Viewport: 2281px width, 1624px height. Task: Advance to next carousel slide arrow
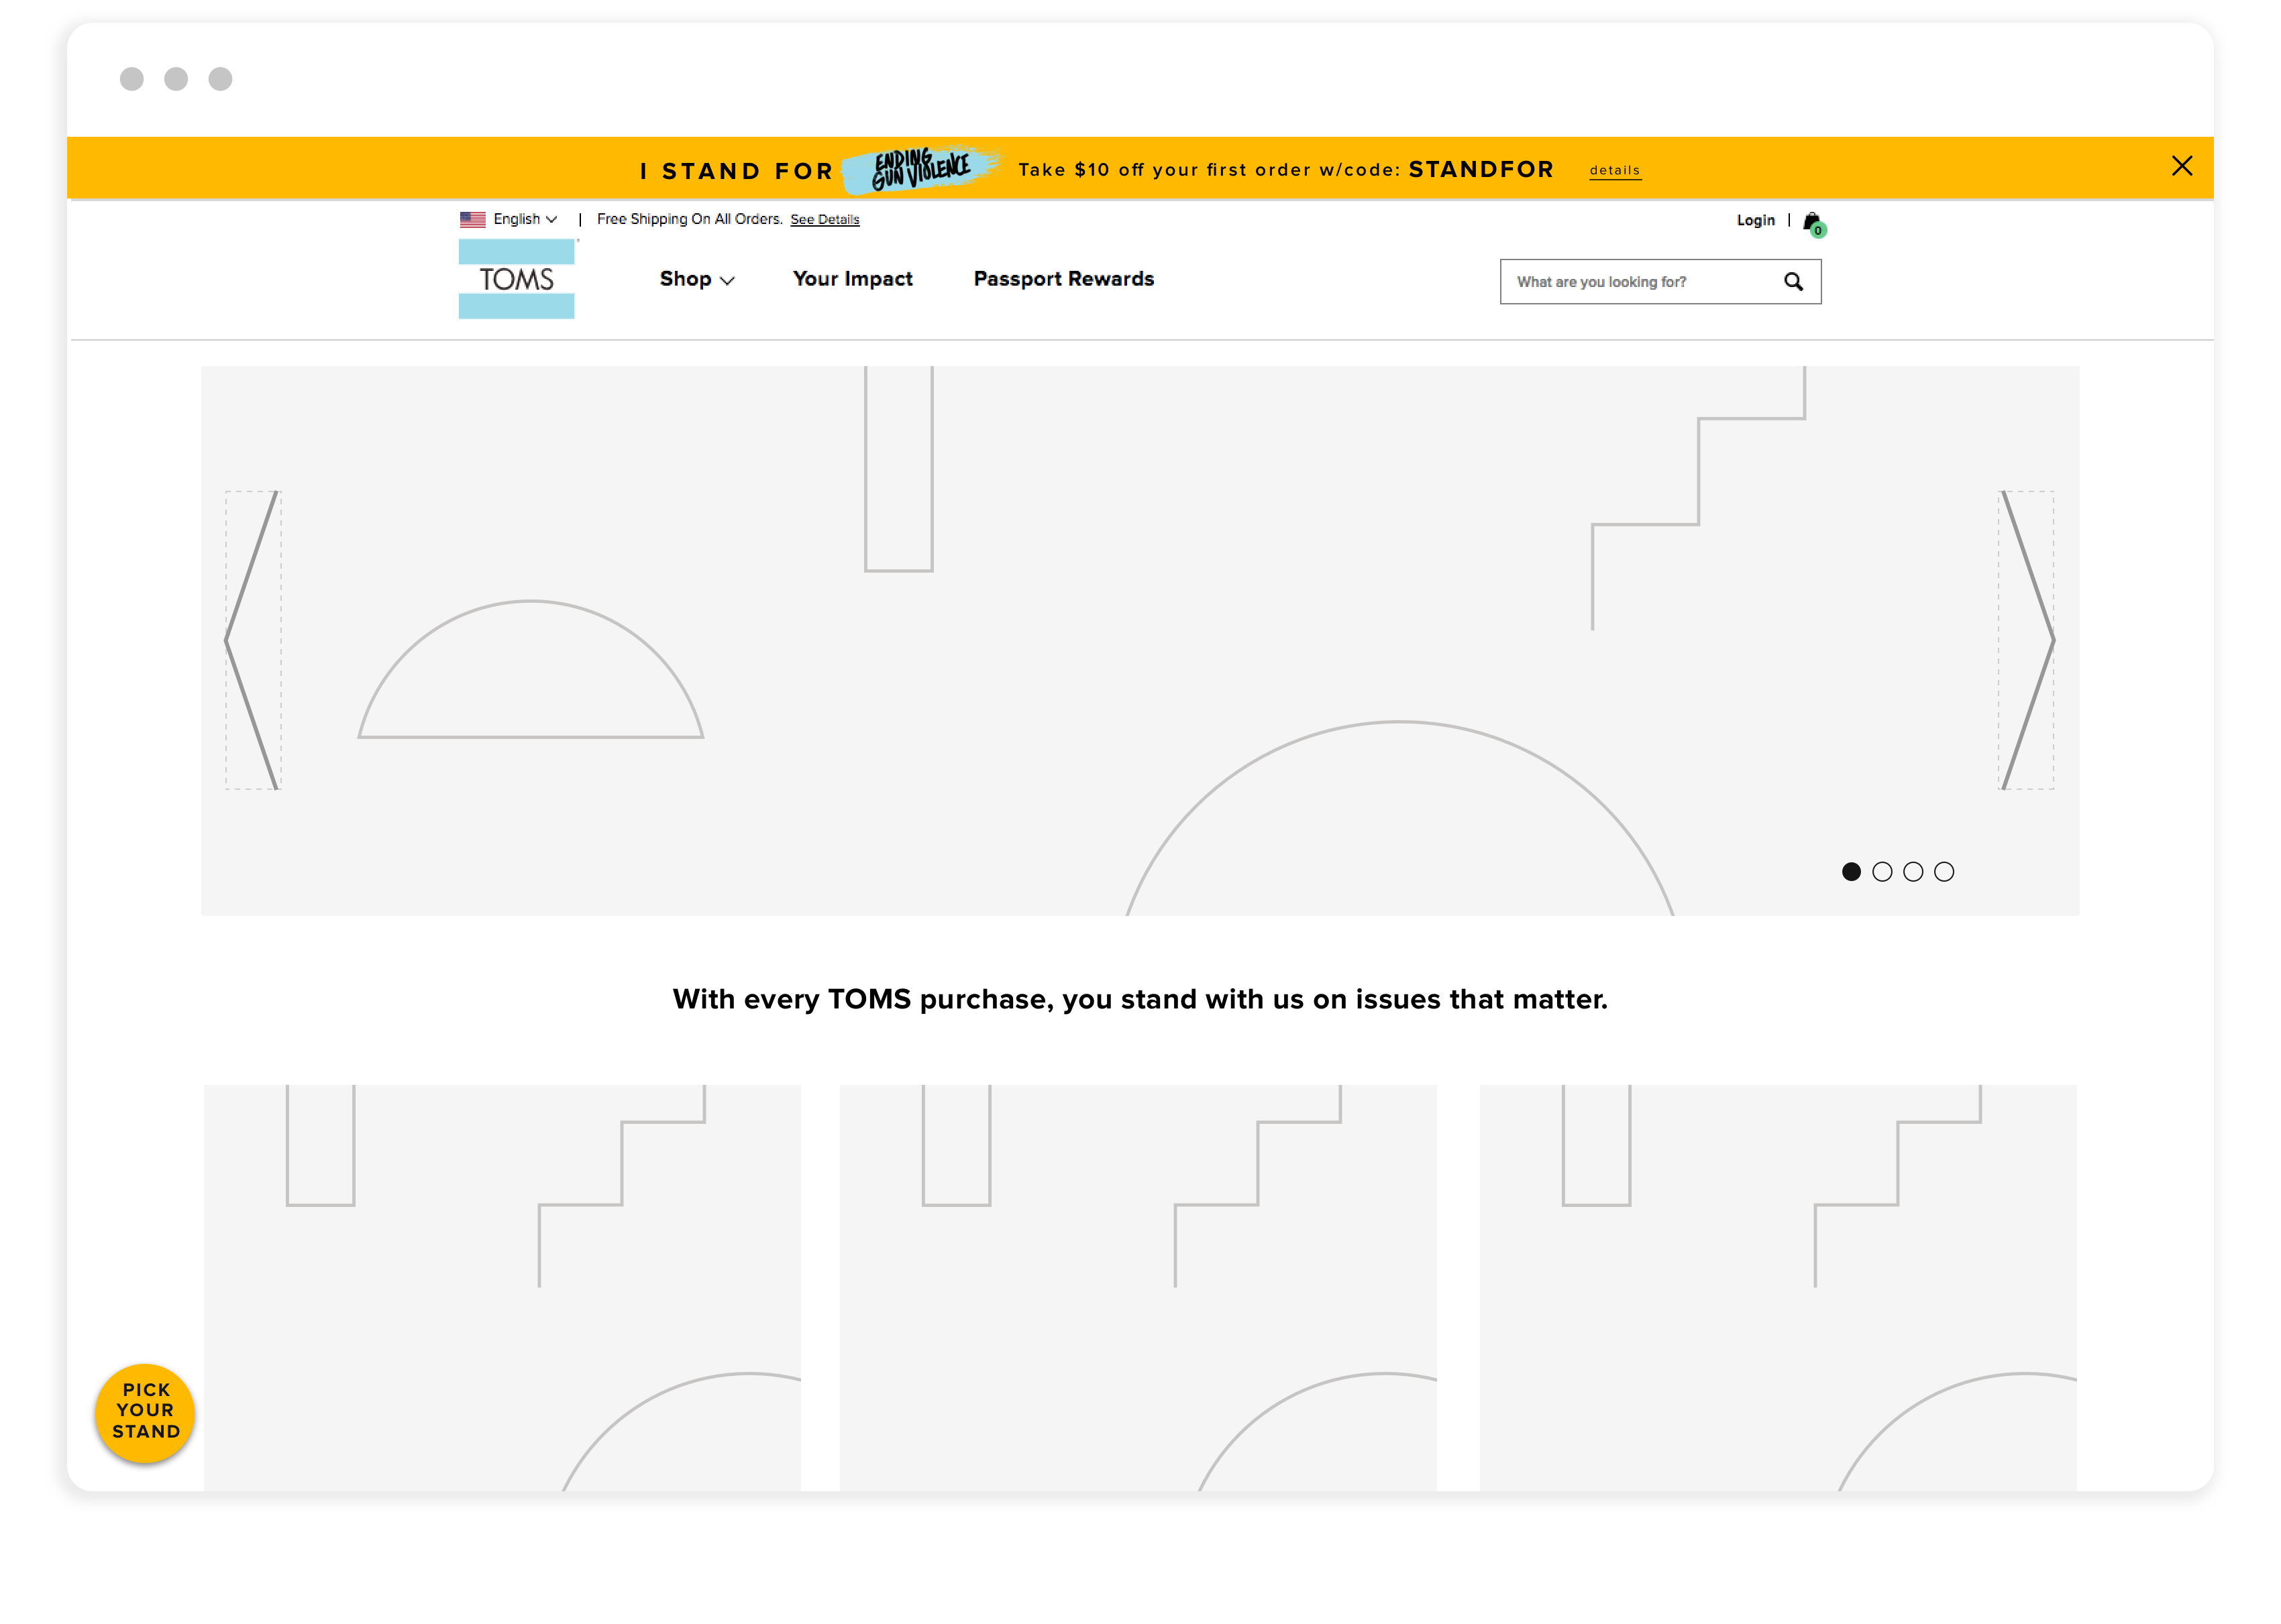[2026, 640]
